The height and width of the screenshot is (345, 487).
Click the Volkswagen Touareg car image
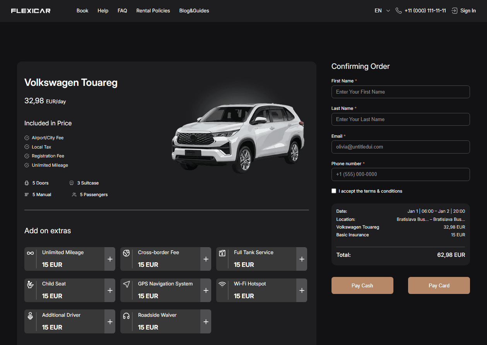coord(238,138)
